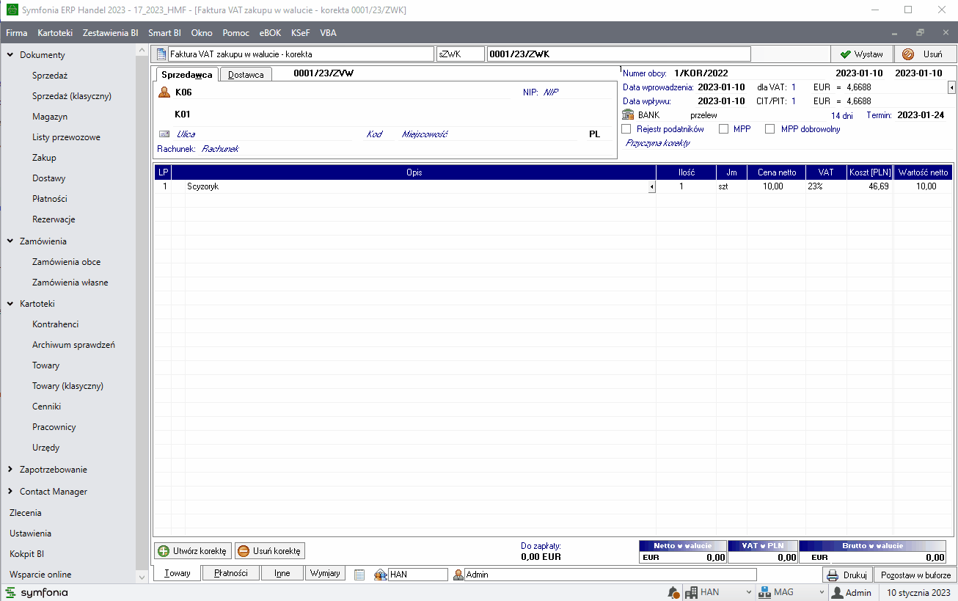Open the Smart BI menu

(x=164, y=33)
